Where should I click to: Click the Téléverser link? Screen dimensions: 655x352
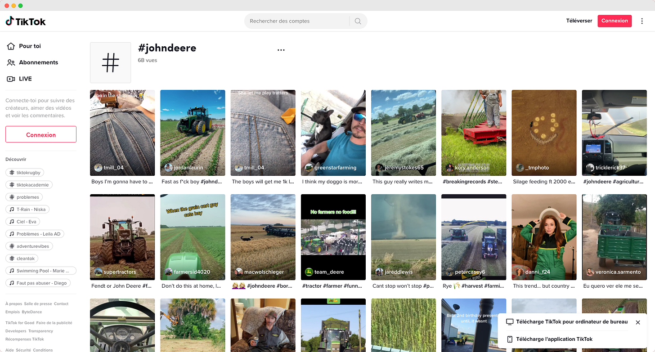click(579, 21)
